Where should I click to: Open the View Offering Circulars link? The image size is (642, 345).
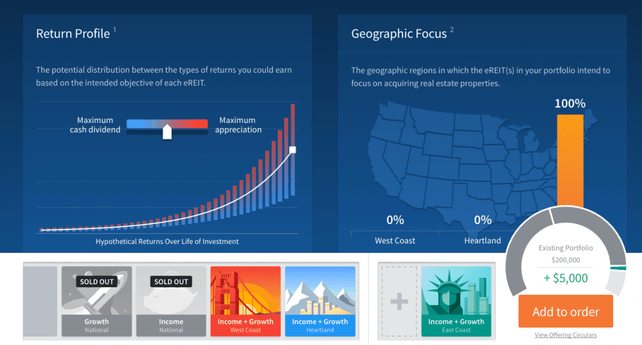pos(566,335)
